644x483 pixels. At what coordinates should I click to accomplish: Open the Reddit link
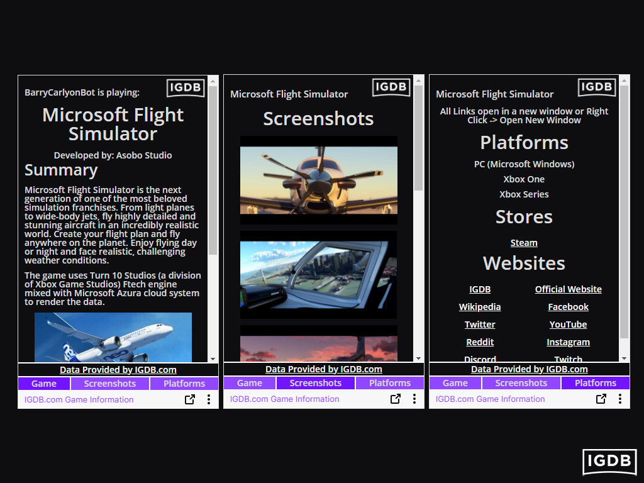pyautogui.click(x=480, y=342)
